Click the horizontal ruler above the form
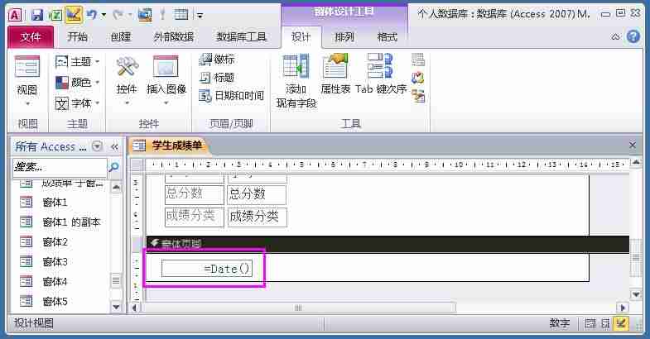This screenshot has height=339, width=650. click(388, 165)
